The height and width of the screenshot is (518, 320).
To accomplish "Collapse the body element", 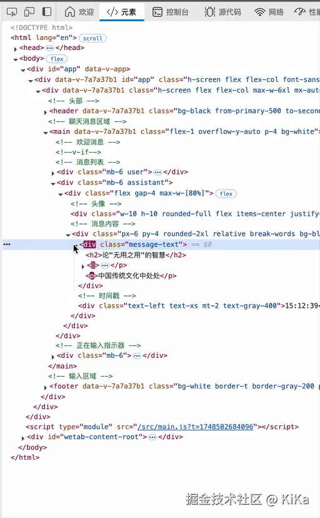I will click(15, 59).
